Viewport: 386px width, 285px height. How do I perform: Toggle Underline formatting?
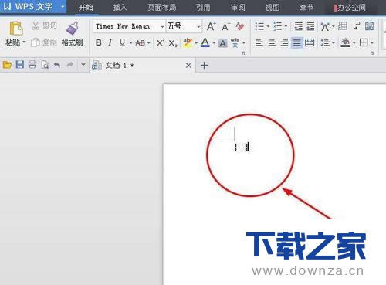(122, 42)
